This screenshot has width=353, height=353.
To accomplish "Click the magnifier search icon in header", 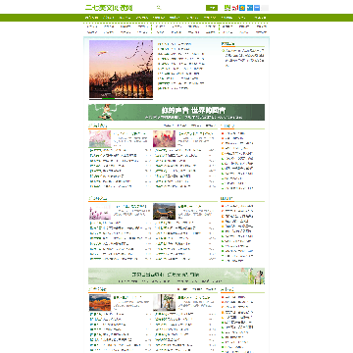I will coord(159,8).
